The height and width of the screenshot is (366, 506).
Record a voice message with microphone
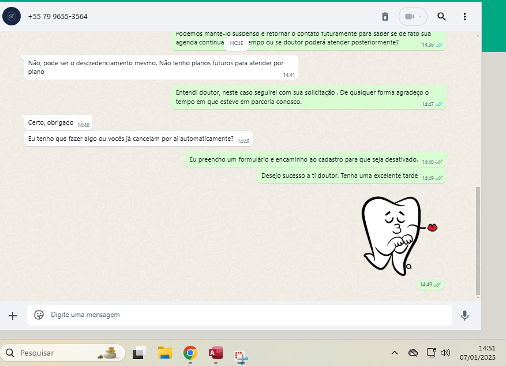tap(464, 315)
